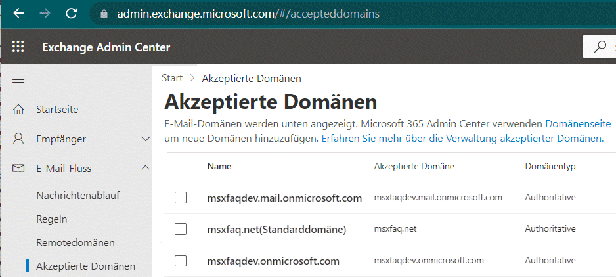Click the padlock site info icon
This screenshot has width=616, height=277.
click(x=104, y=14)
